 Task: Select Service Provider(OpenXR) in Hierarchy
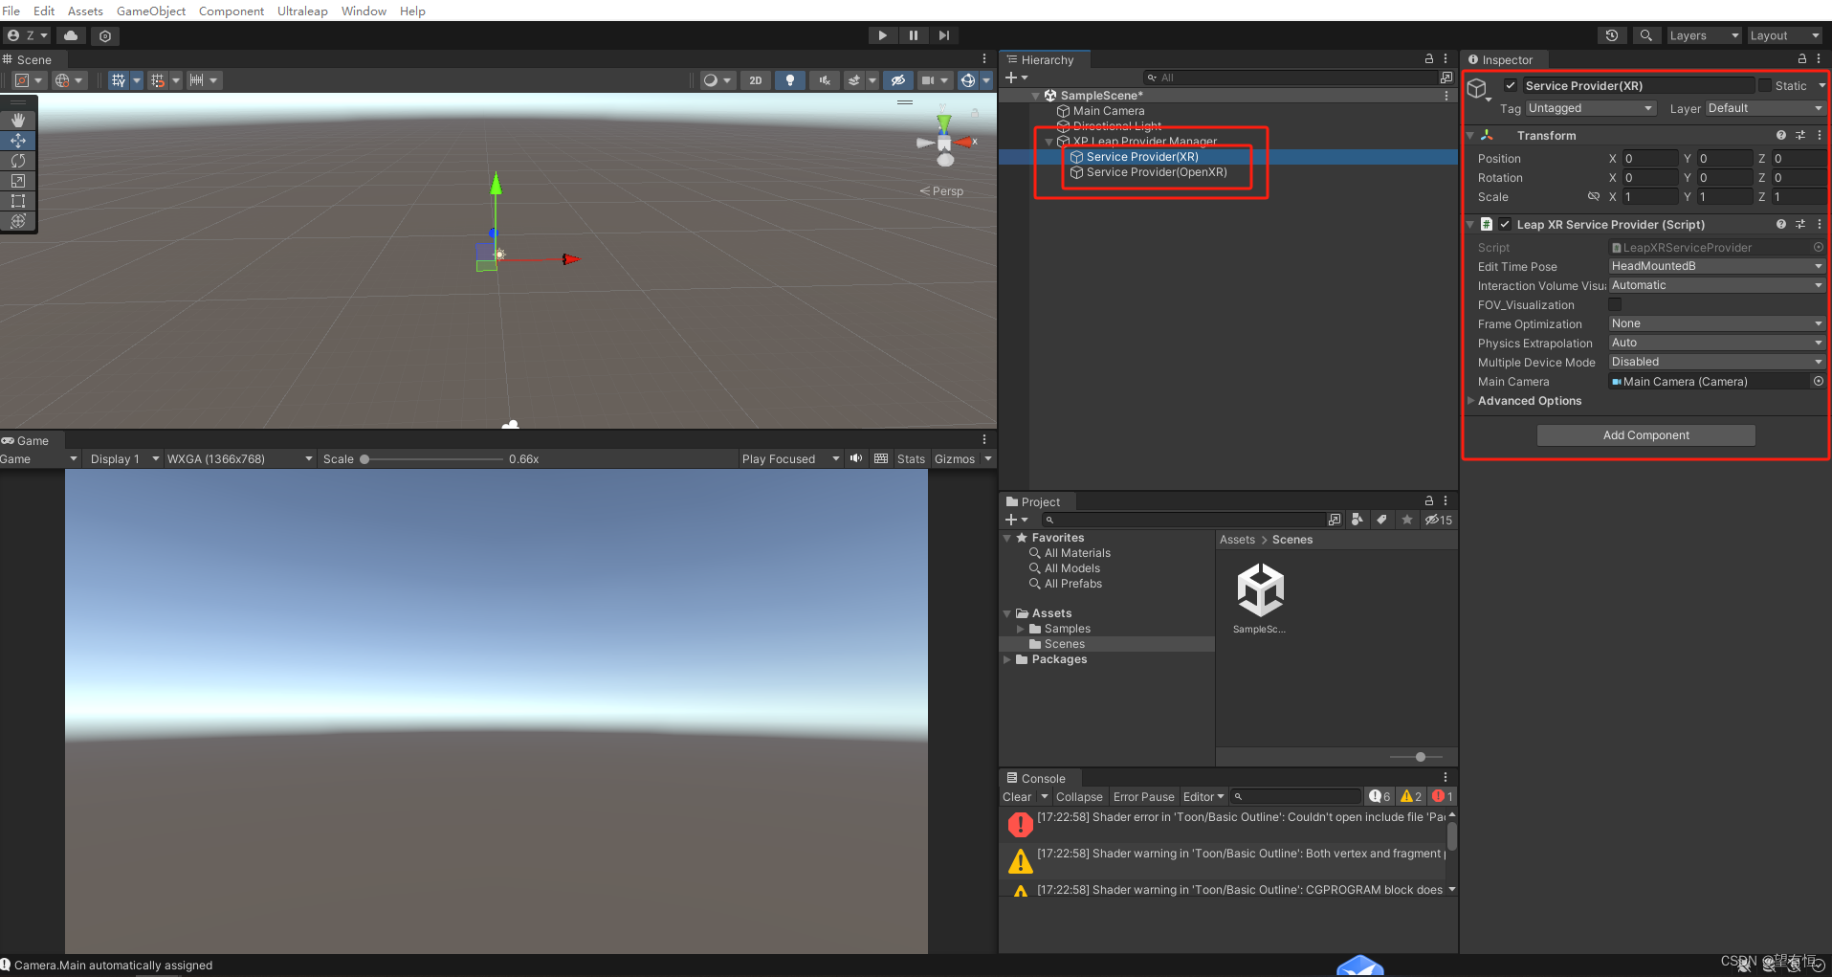tap(1157, 172)
